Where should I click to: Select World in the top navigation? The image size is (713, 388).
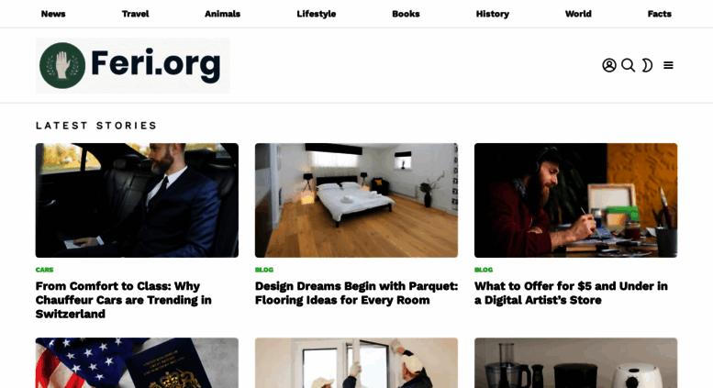[578, 14]
